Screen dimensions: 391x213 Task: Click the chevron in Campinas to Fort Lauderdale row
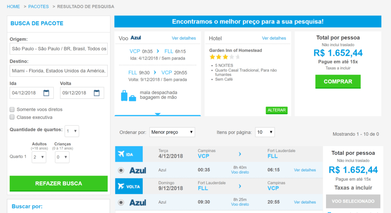pyautogui.click(x=240, y=154)
